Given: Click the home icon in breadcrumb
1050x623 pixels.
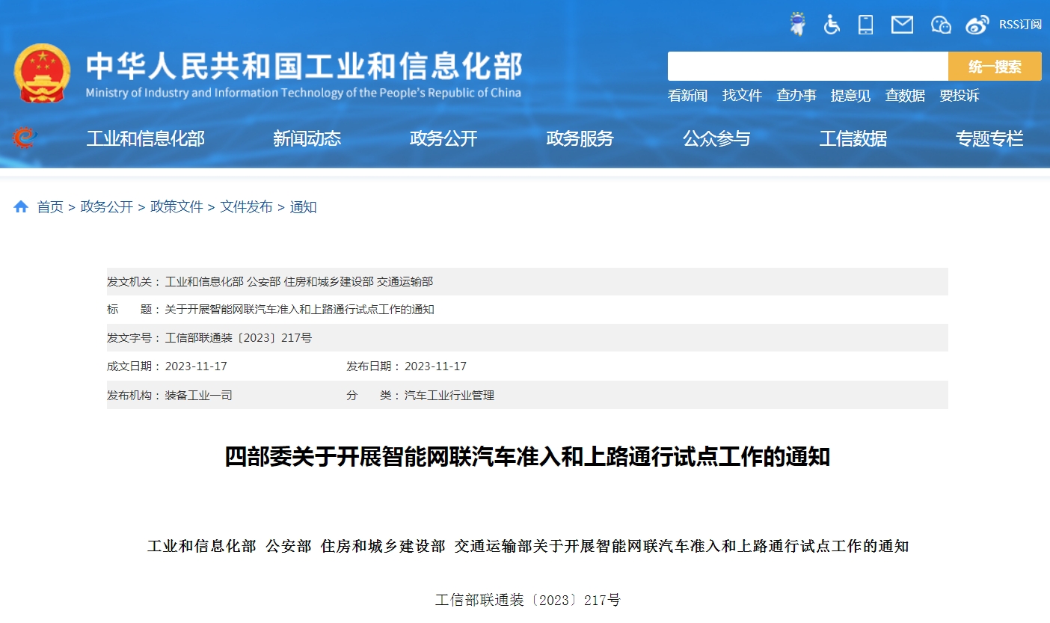Looking at the screenshot, I should pos(21,206).
